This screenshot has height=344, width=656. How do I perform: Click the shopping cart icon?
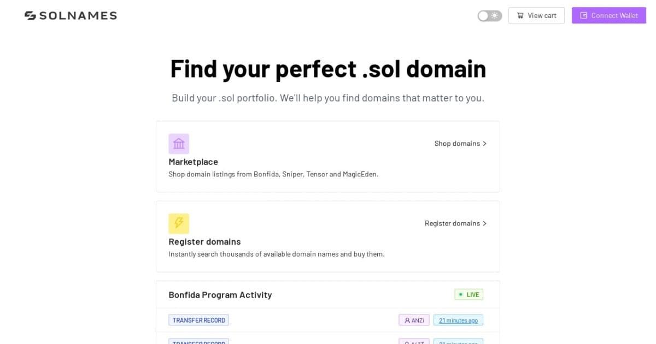(520, 15)
